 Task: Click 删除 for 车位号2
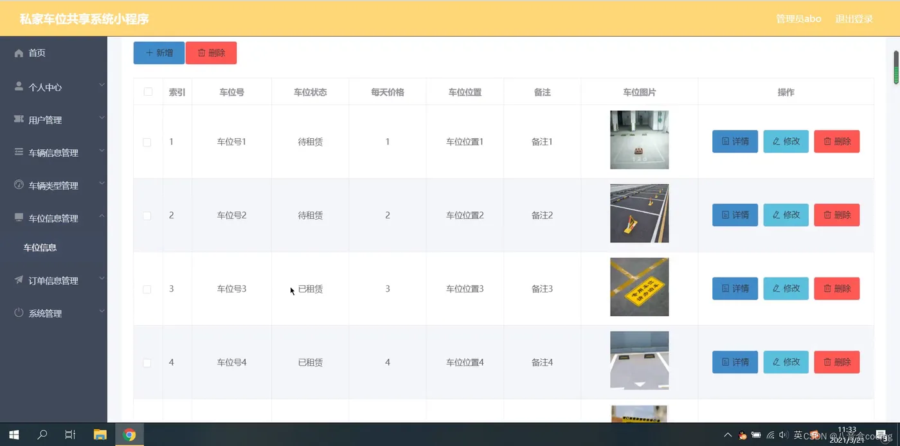point(836,215)
